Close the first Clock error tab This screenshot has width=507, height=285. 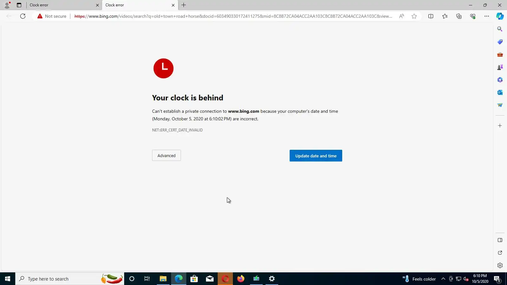[x=97, y=5]
